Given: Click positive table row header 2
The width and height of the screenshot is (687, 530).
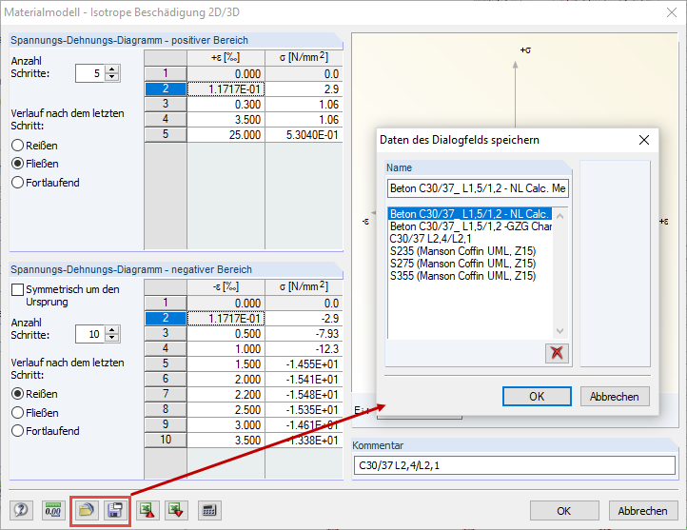Looking at the screenshot, I should click(166, 88).
